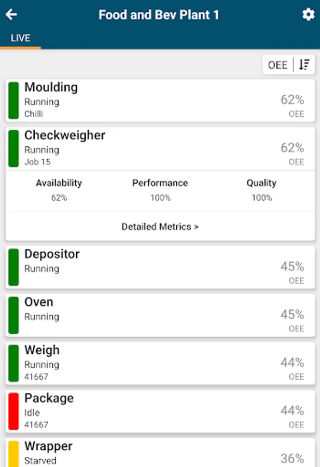
Task: Open Detailed Metrics link
Action: pyautogui.click(x=160, y=227)
